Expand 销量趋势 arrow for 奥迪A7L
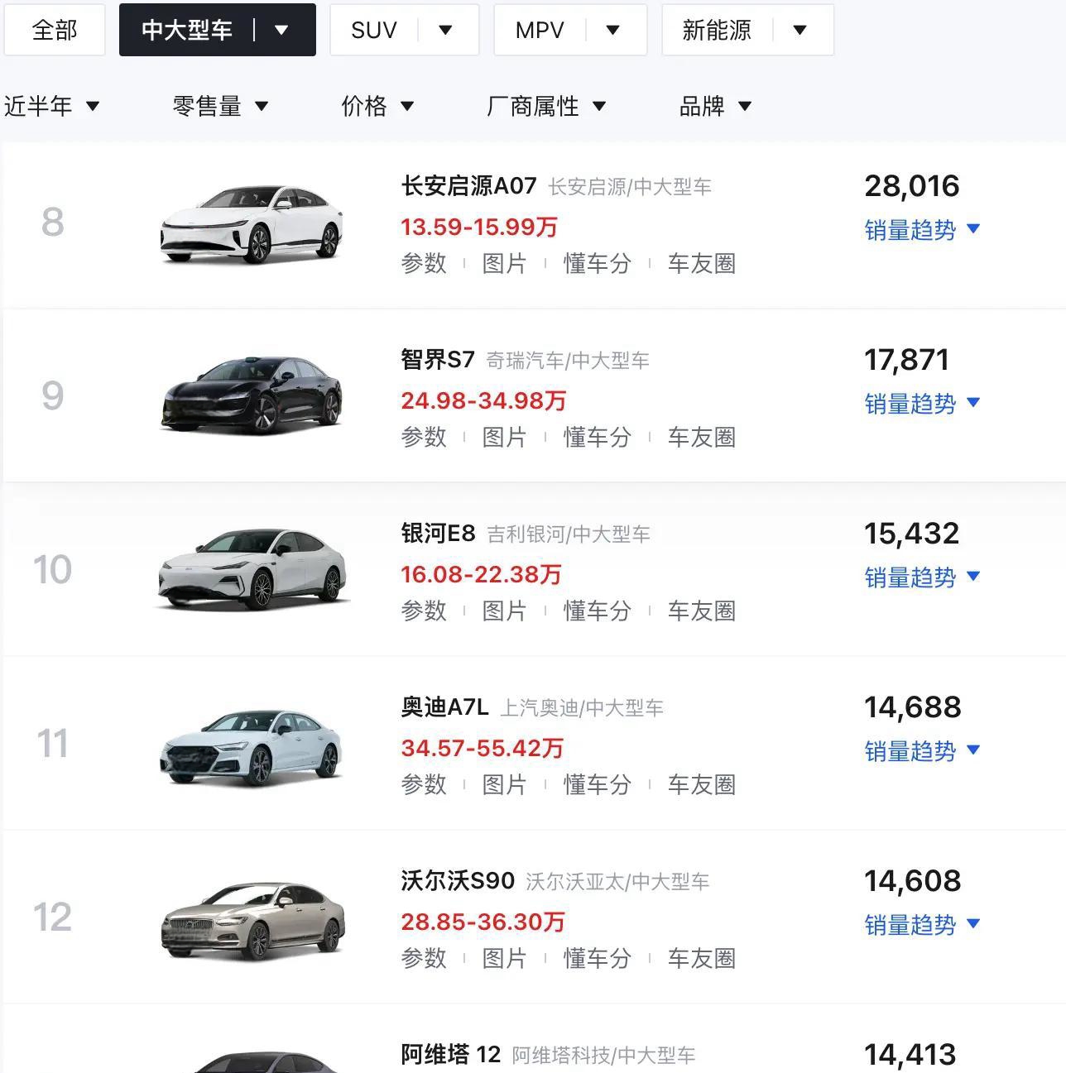The height and width of the screenshot is (1073, 1066). coord(973,750)
